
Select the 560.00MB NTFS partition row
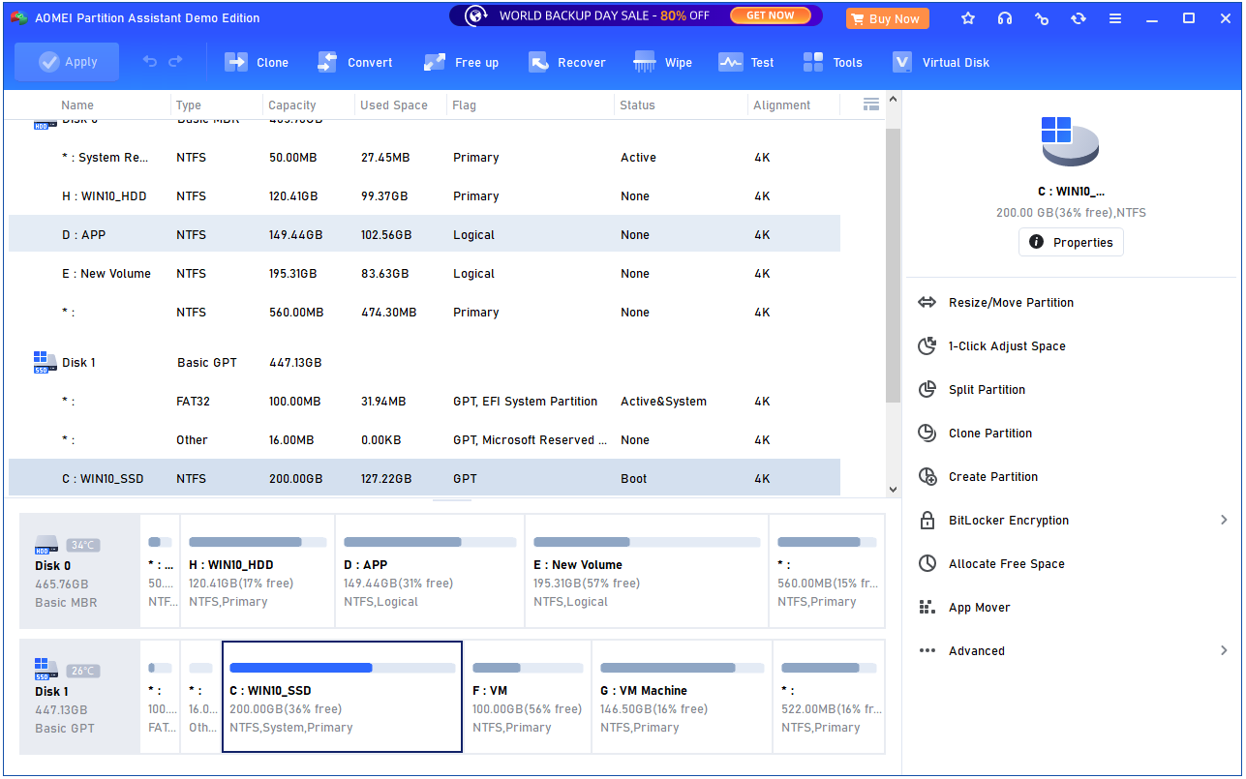(424, 313)
